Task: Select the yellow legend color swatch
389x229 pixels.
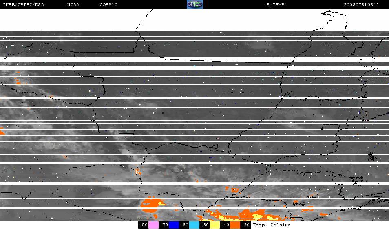Action: click(x=215, y=225)
